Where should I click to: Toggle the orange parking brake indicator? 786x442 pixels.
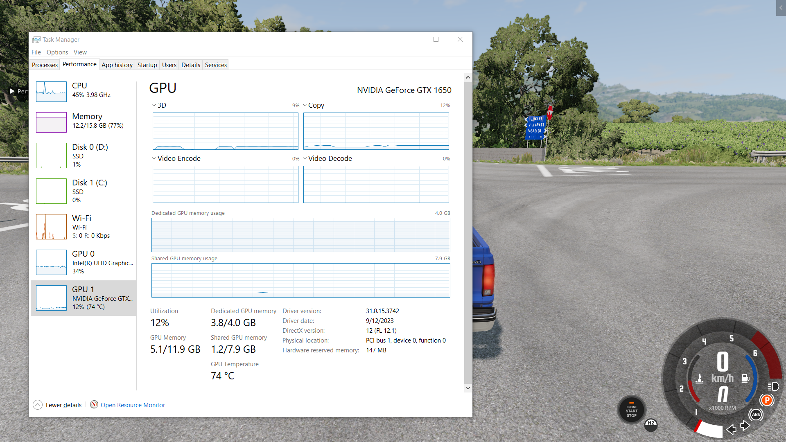pos(767,400)
